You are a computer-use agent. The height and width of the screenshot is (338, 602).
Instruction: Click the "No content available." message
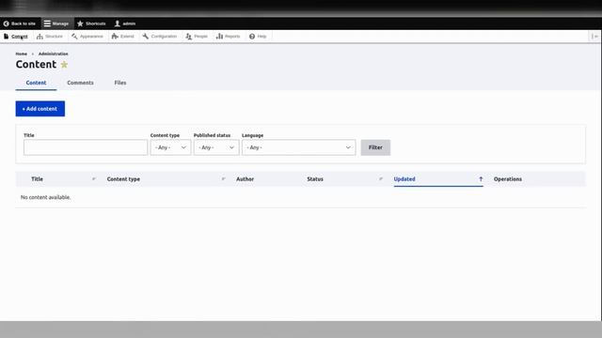coord(46,197)
